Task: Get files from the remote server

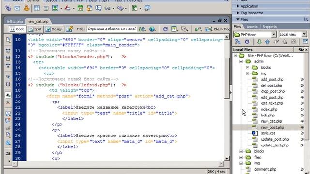Action: pos(259,42)
